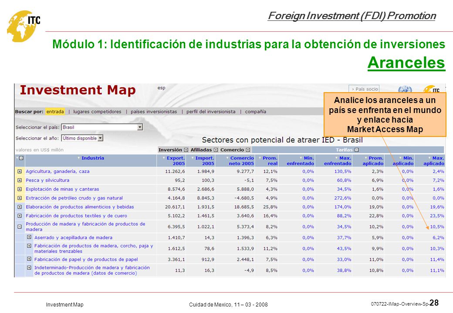Toggle the Comercio column group
453x313 pixels.
[248, 150]
